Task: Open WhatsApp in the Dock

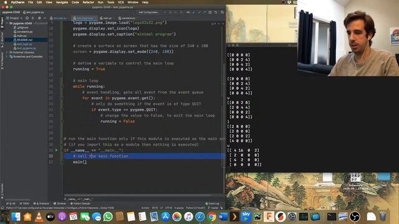Action: (108, 217)
